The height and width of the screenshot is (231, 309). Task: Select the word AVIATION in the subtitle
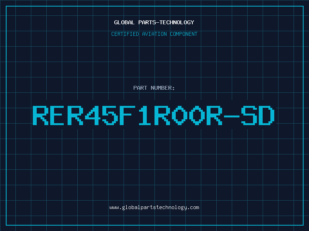click(x=154, y=34)
